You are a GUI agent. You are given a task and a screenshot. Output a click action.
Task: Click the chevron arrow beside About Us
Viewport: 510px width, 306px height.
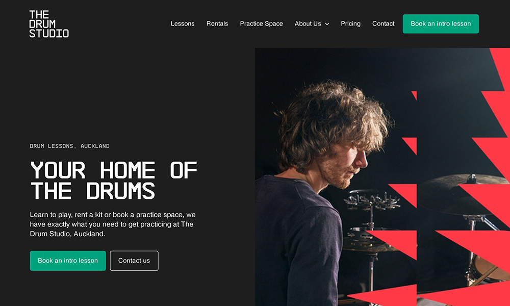[x=327, y=24]
